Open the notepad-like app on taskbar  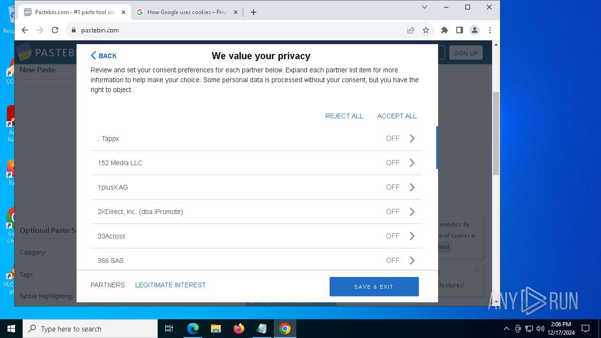click(262, 329)
